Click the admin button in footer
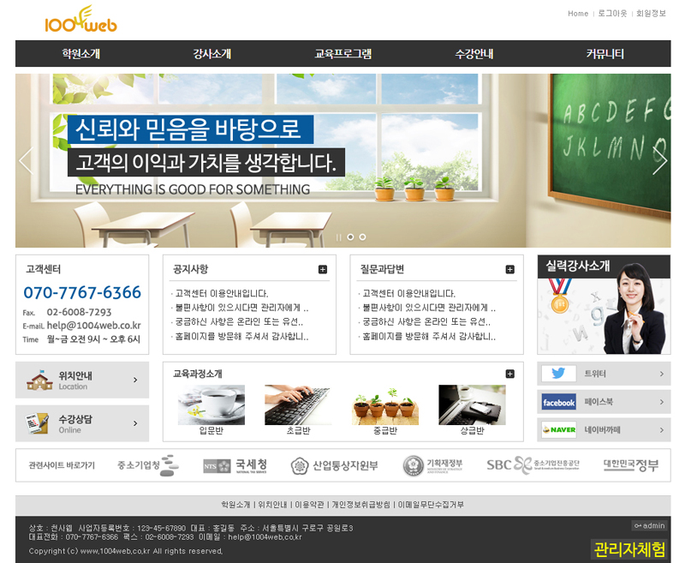 click(648, 525)
